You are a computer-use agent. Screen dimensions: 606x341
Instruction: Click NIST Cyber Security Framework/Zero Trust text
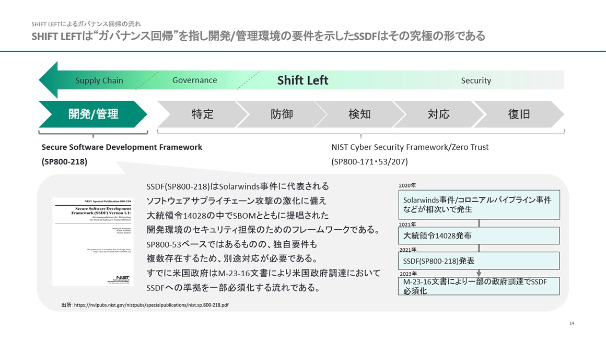(x=410, y=147)
